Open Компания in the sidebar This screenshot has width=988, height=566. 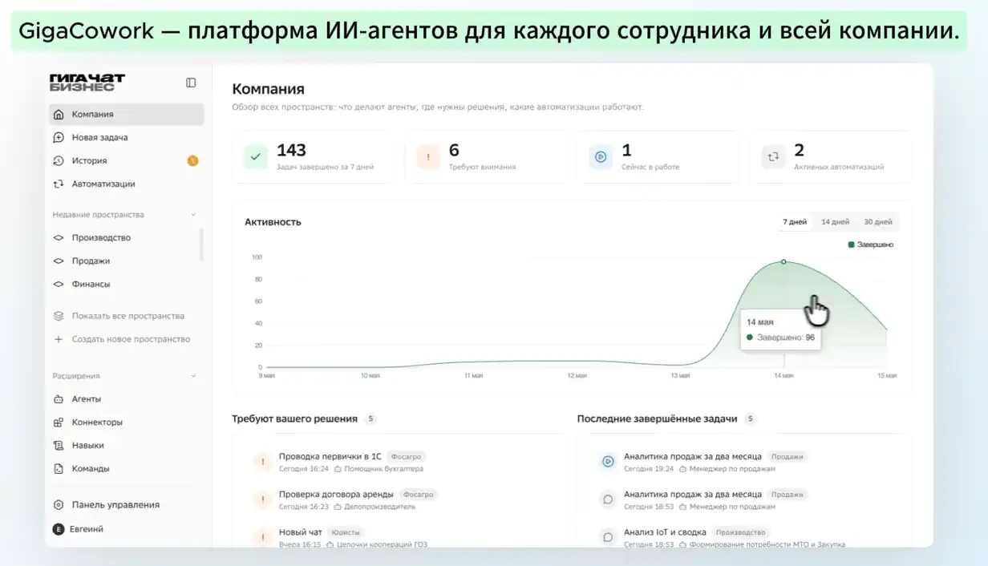[127, 114]
